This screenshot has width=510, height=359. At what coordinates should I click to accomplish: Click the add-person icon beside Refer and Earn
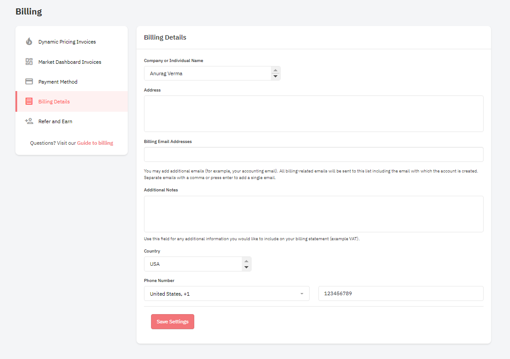tap(29, 121)
